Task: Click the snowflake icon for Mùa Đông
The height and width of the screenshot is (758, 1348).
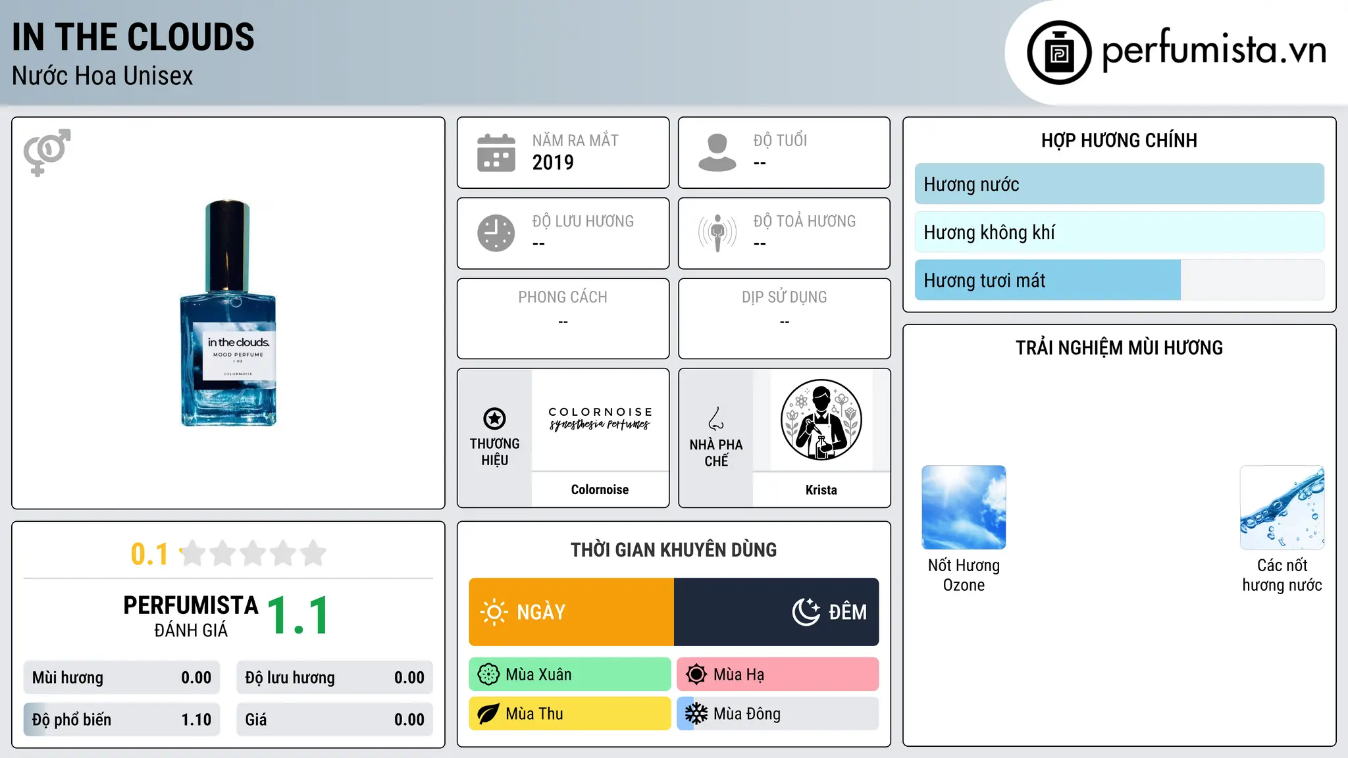Action: point(696,714)
